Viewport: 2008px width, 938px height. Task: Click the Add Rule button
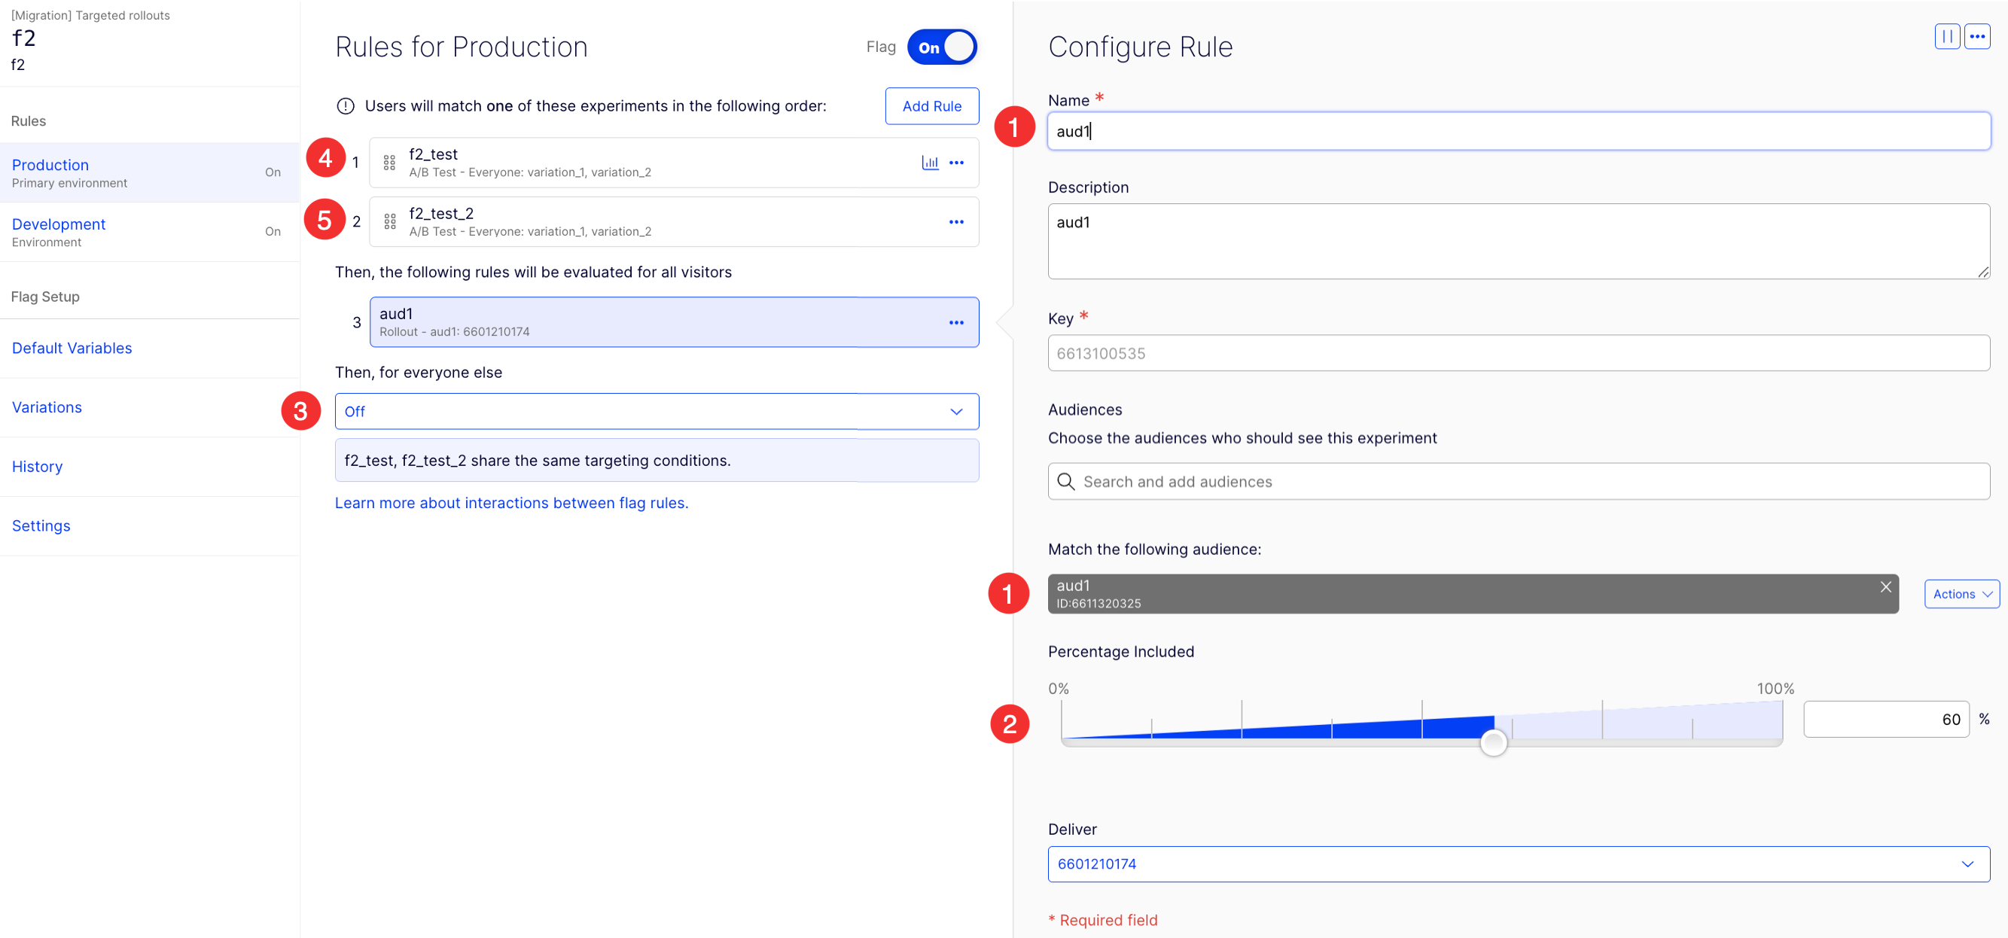pos(931,106)
